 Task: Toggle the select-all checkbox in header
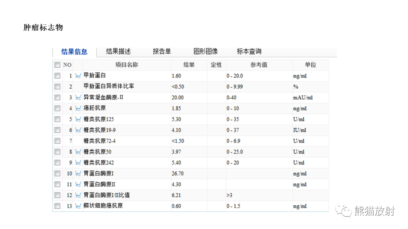[57, 65]
